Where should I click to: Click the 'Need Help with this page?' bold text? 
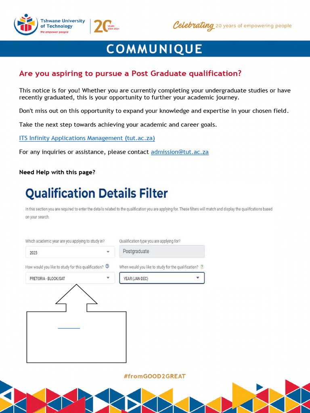point(57,172)
